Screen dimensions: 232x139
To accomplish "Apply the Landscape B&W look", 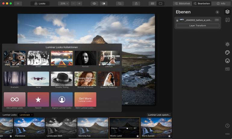I will 61,128.
